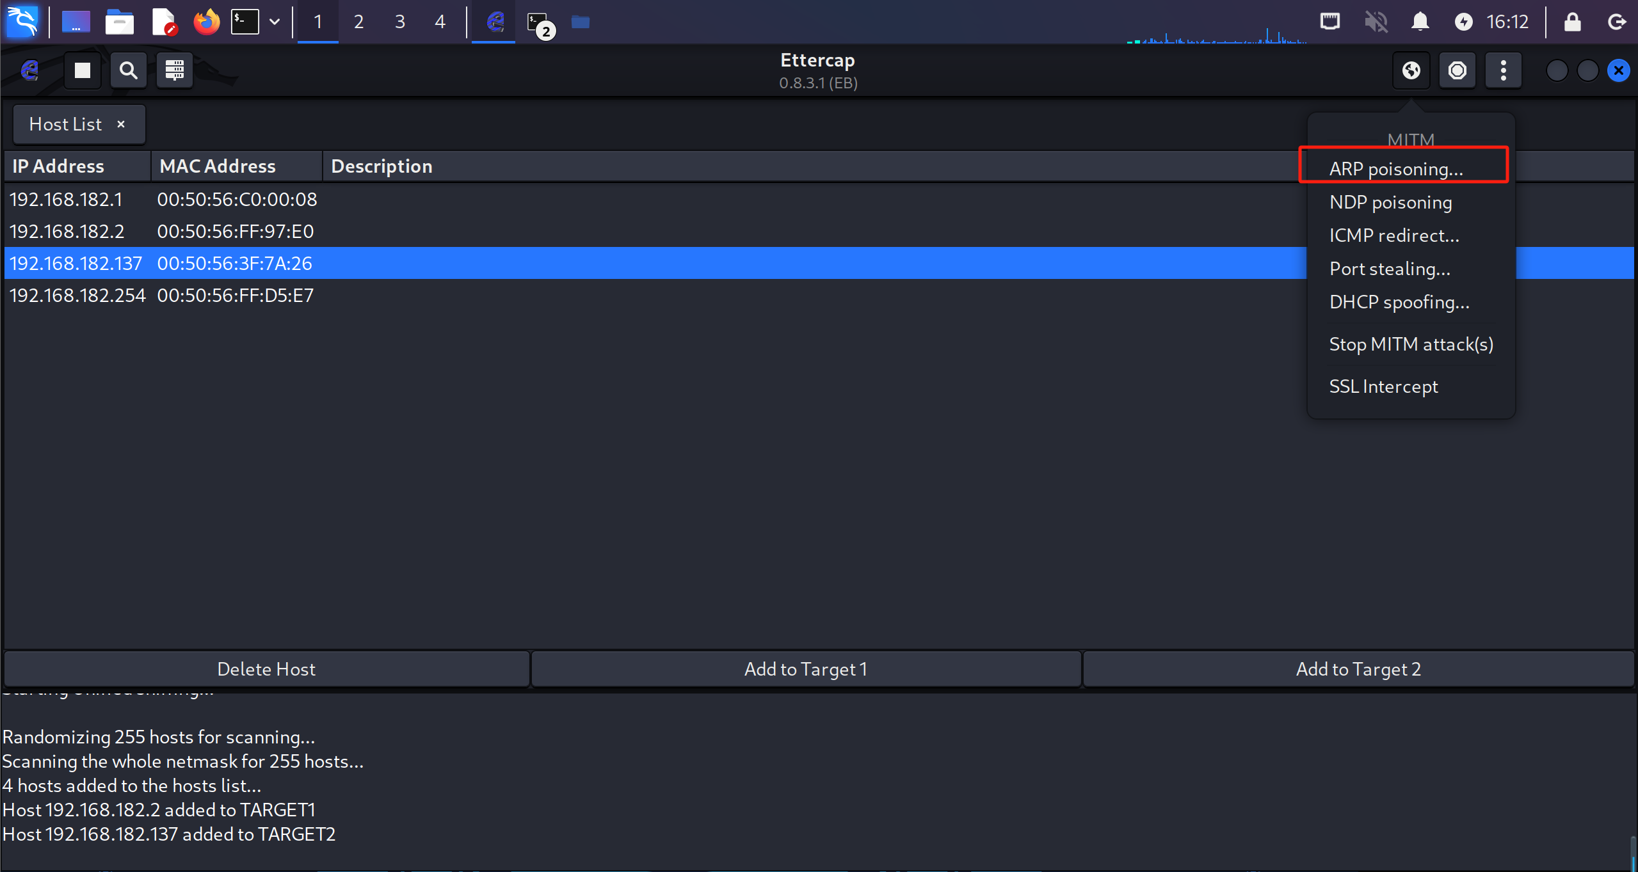Open the hosts list icon in toolbar
The image size is (1638, 872).
(x=175, y=70)
